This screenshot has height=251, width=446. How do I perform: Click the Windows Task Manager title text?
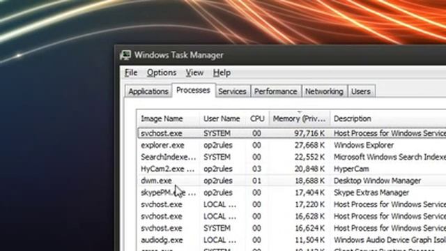click(179, 55)
